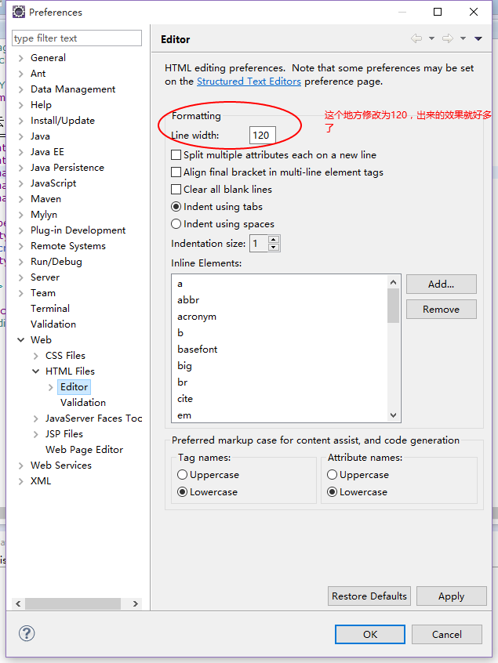
Task: Open the forward history dropdown arrow
Action: coord(463,38)
